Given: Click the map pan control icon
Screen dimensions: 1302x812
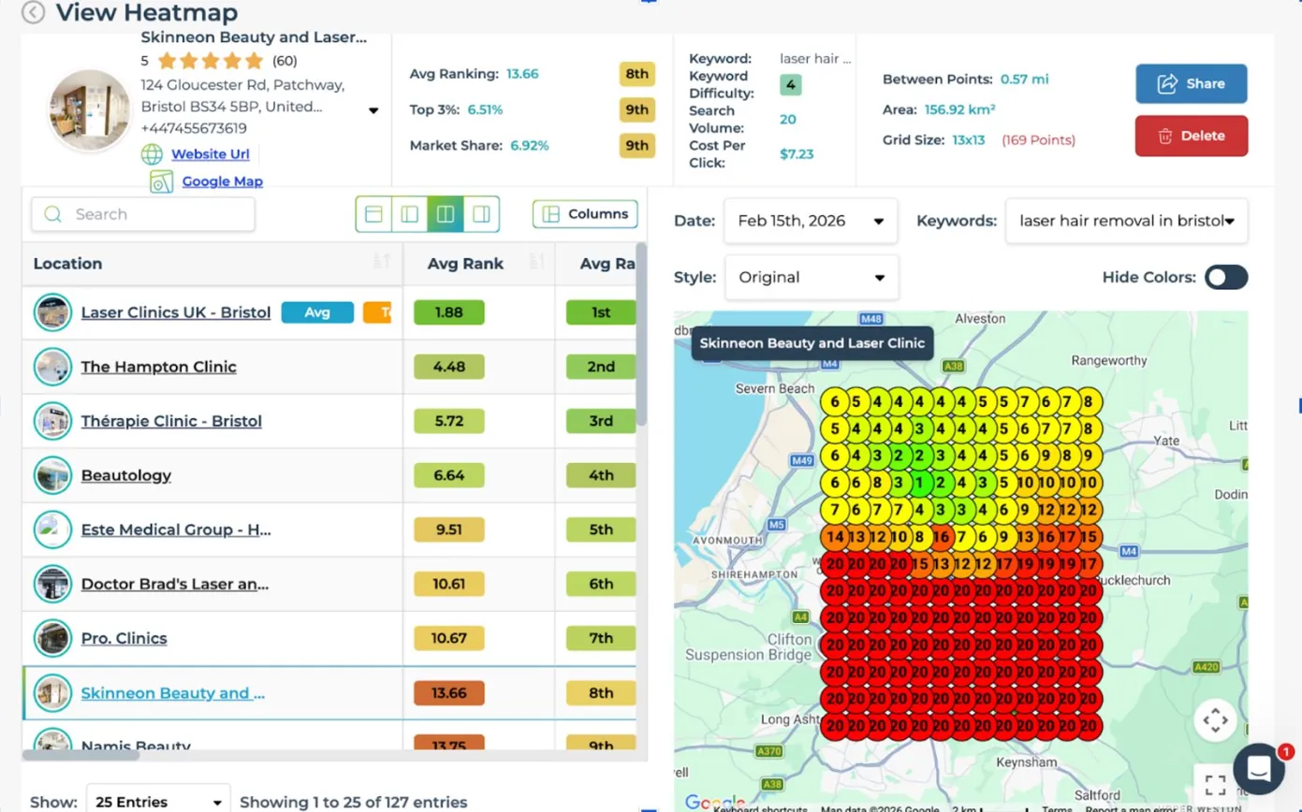Looking at the screenshot, I should pos(1215,720).
